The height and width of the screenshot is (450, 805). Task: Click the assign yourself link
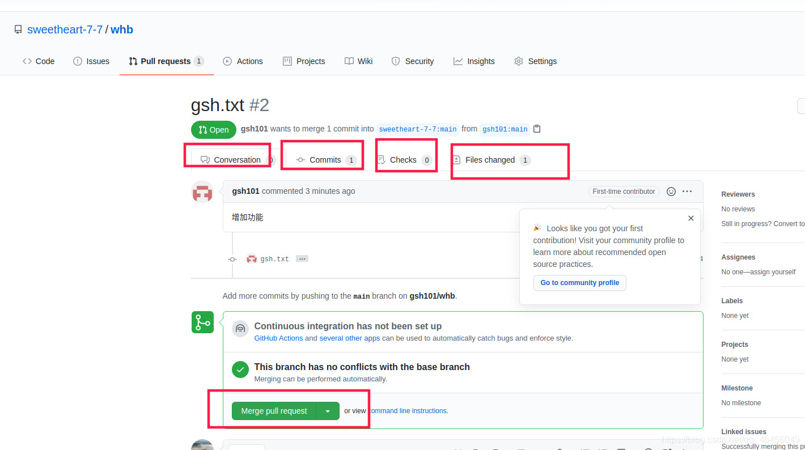coord(772,272)
